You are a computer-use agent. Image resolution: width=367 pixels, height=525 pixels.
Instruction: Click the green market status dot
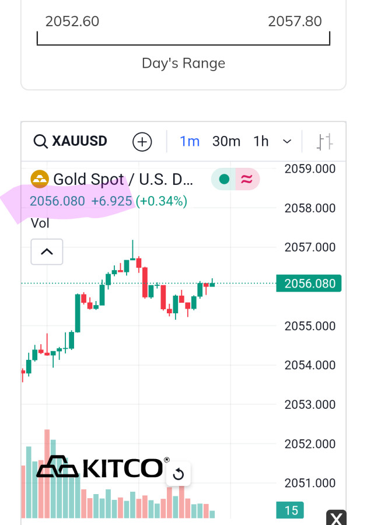click(x=223, y=179)
